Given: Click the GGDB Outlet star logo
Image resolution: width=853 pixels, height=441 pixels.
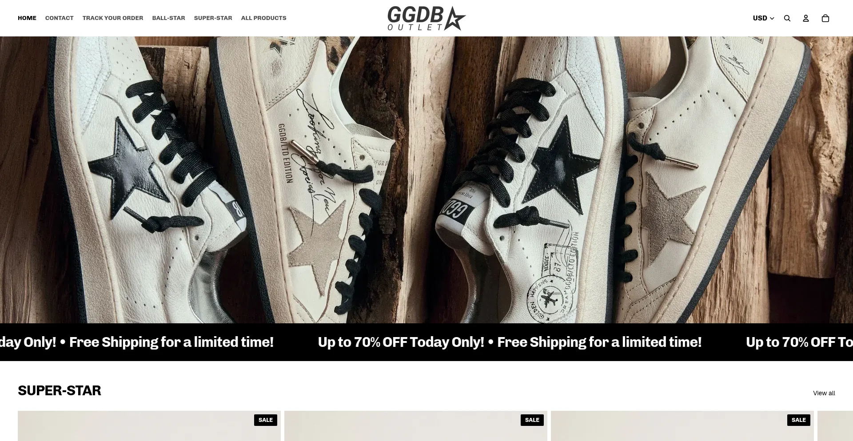Looking at the screenshot, I should click(x=426, y=18).
